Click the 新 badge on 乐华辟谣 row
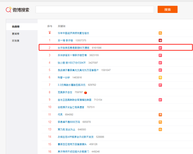 tap(160, 55)
